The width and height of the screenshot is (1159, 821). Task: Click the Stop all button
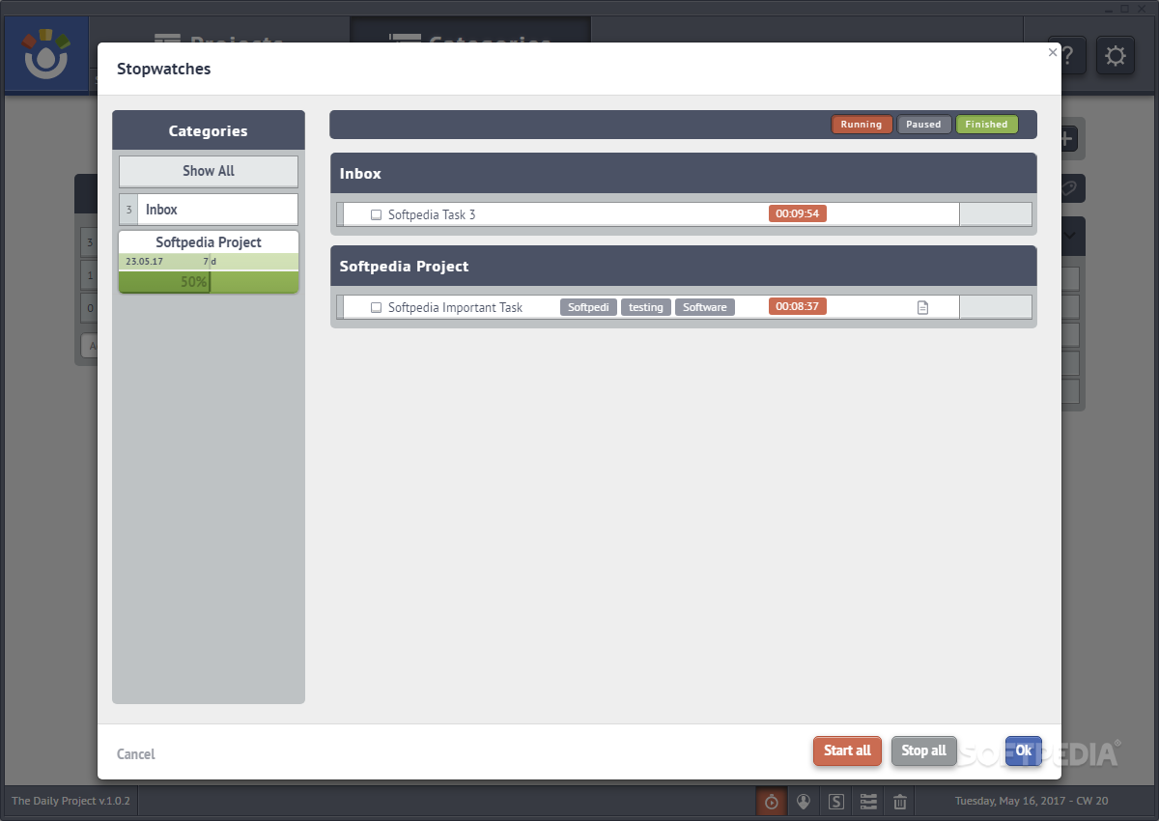(924, 750)
